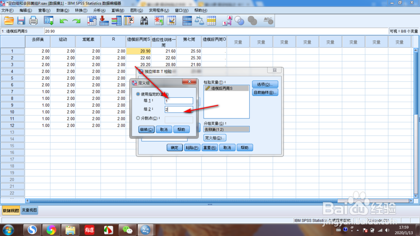The image size is (420, 236).
Task: Click the grouping variable field '去卵巢(1 2)'
Action: 226,129
